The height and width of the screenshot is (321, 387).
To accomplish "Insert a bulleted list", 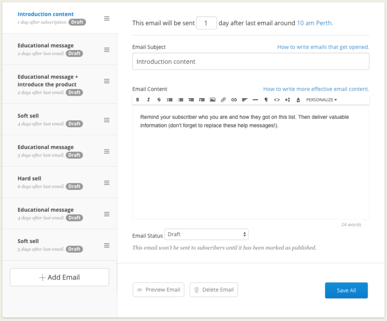I will (x=168, y=100).
